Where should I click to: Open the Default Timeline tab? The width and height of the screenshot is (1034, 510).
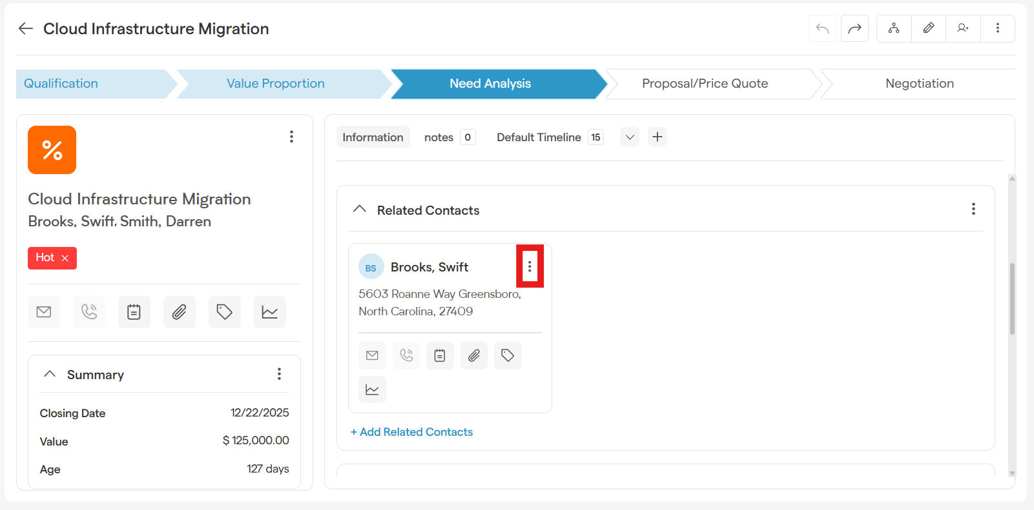[539, 137]
